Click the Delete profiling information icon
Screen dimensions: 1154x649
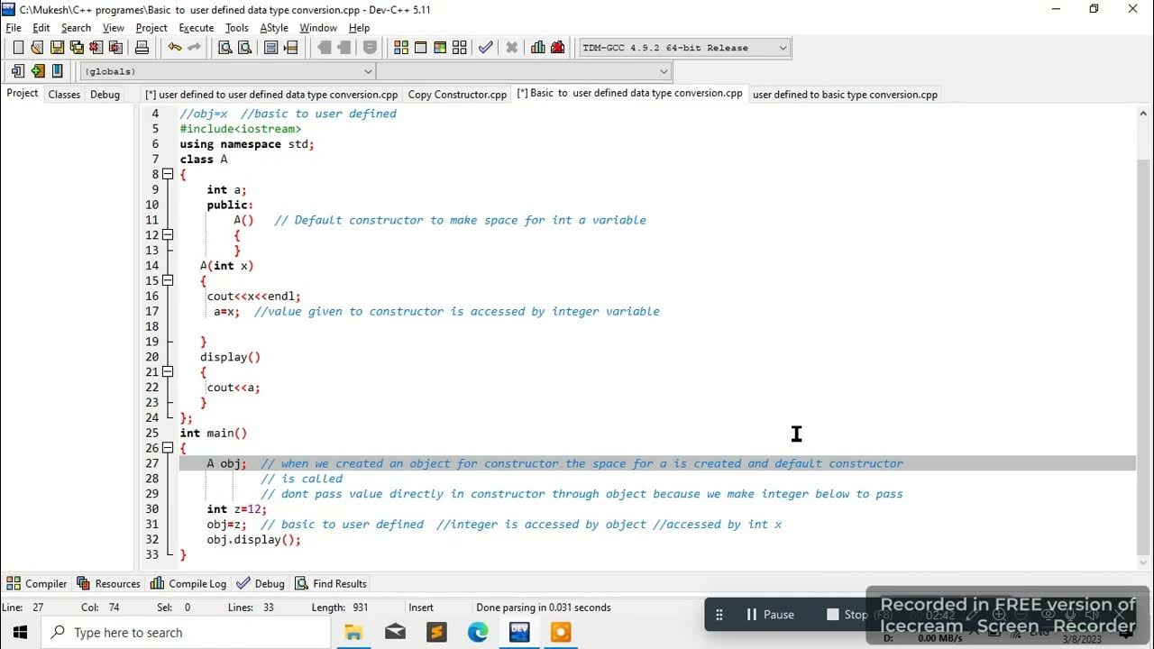(558, 48)
